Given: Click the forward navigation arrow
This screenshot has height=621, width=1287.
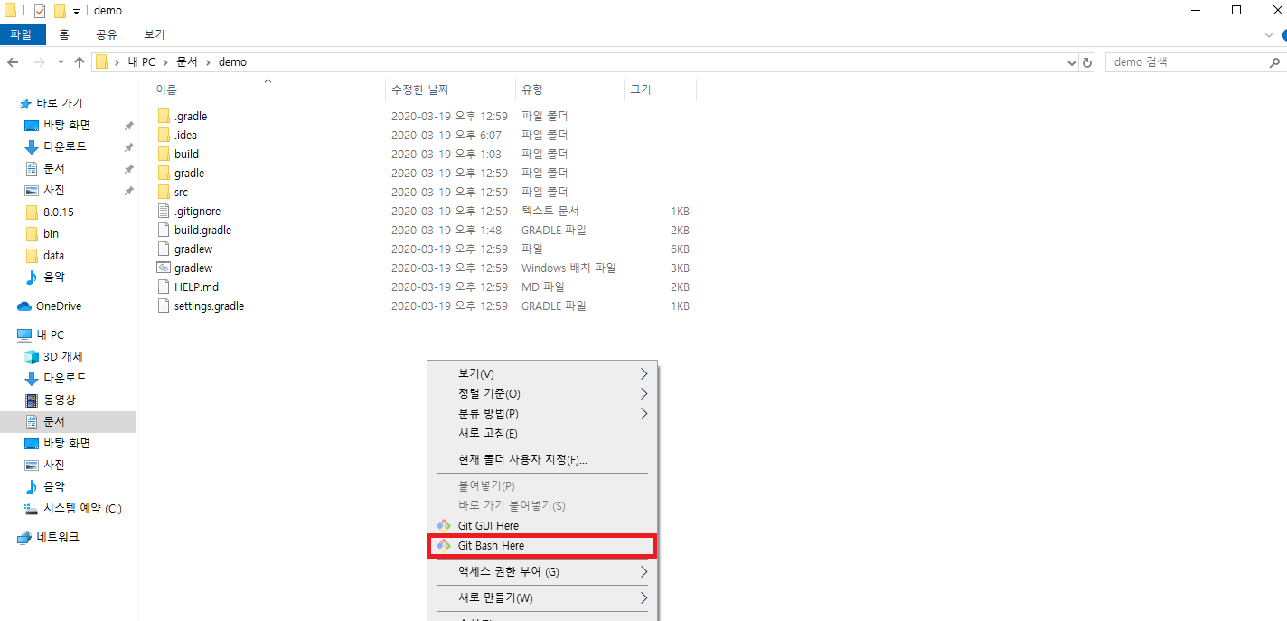Looking at the screenshot, I should click(x=39, y=62).
